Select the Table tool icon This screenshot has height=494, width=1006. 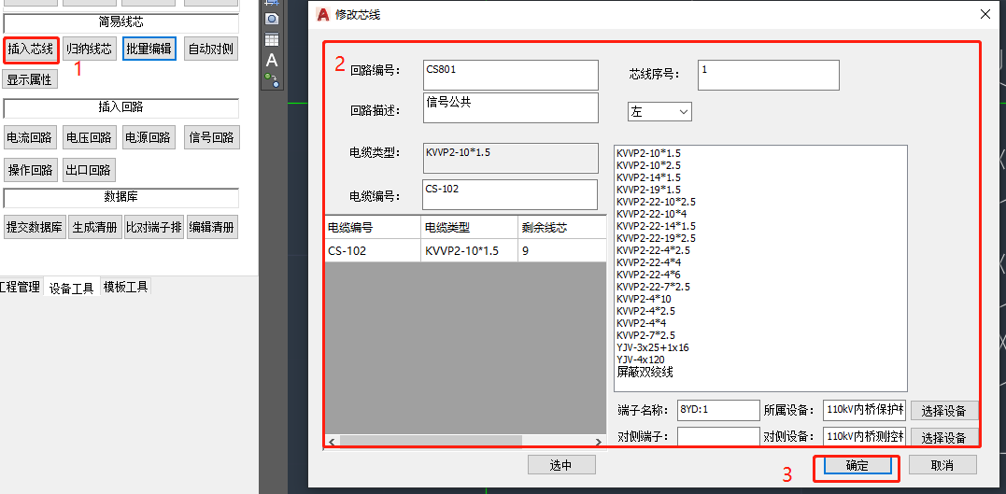(x=272, y=39)
